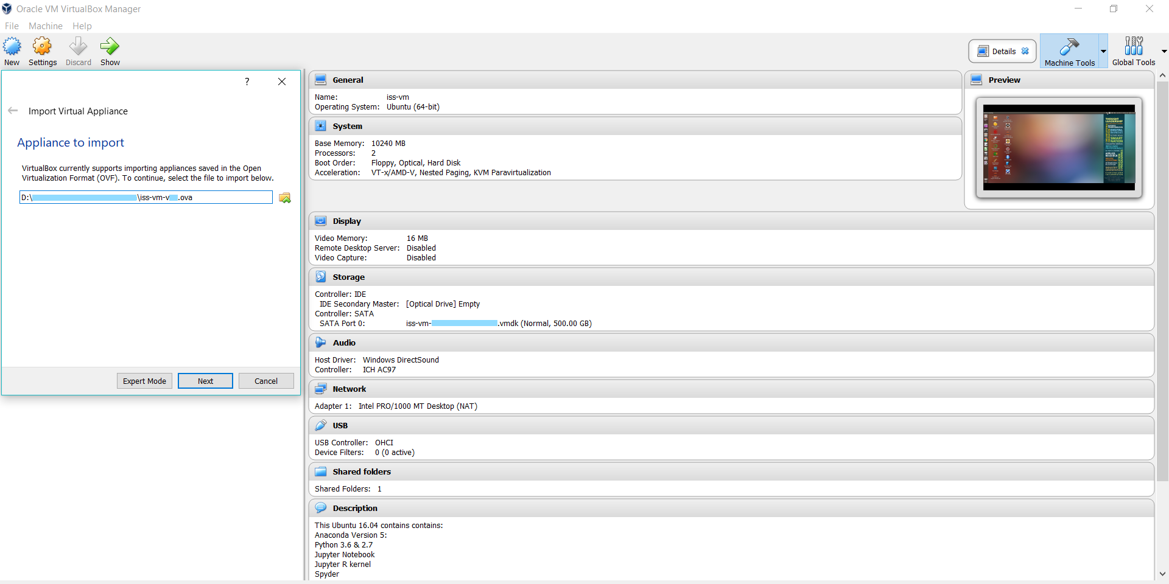
Task: Click the USB section header title
Action: 340,425
